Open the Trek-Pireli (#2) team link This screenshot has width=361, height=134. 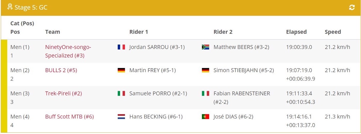tap(63, 93)
